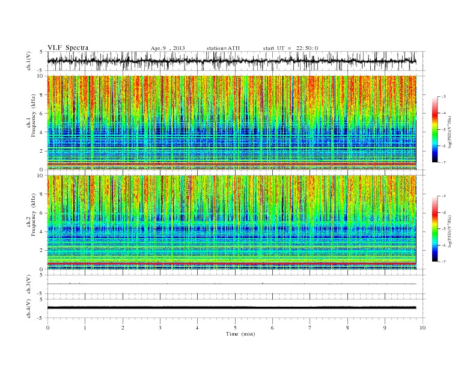Click the "ch.4(V)" axis label

29,308
